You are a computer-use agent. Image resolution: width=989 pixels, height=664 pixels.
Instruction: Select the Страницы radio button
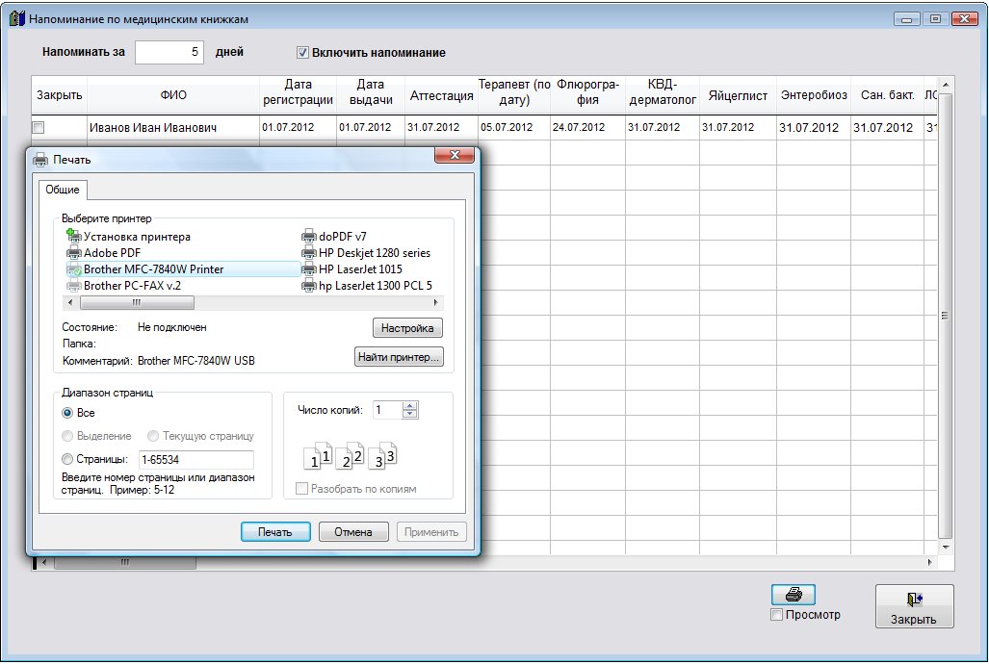pyautogui.click(x=67, y=460)
